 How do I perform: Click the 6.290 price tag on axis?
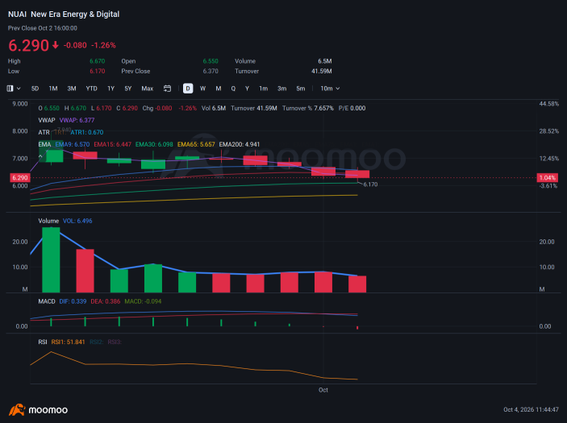20,178
